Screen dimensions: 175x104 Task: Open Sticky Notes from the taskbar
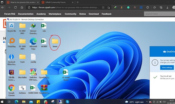pos(38,102)
